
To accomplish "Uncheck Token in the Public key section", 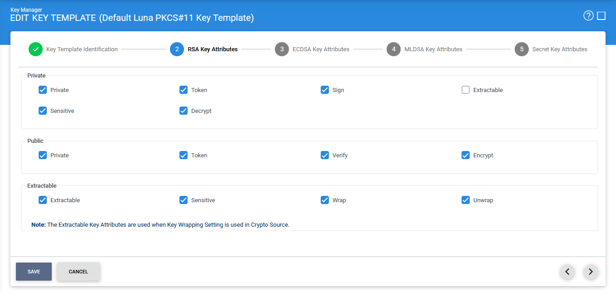I will pos(184,155).
